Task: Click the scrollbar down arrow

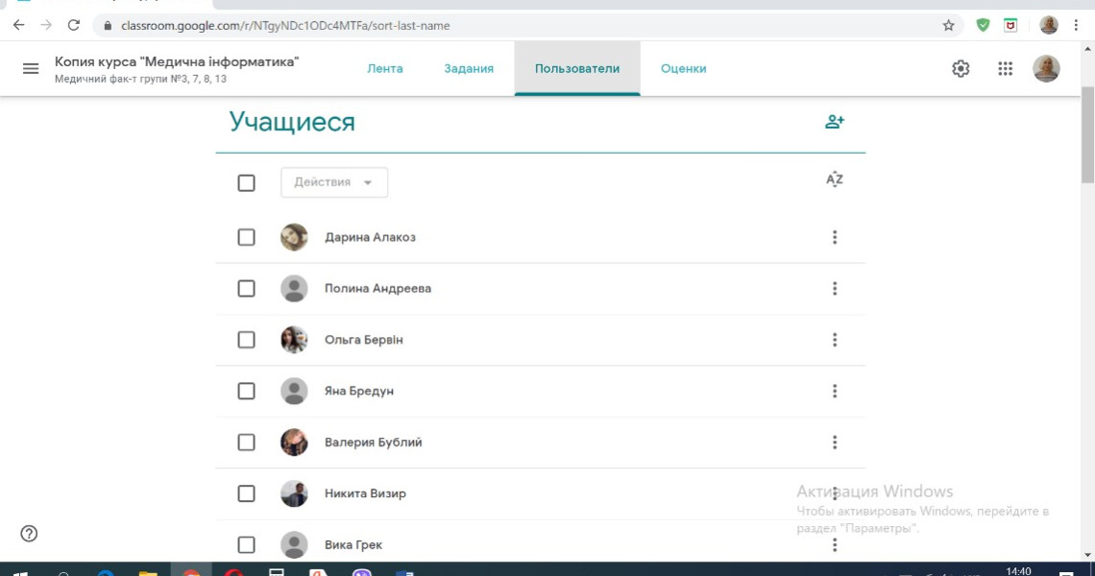Action: coord(1087,555)
